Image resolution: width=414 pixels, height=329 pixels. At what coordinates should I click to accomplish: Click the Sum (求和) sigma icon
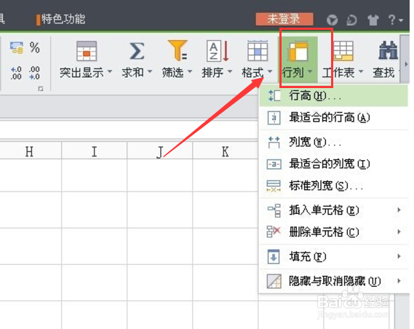click(137, 51)
